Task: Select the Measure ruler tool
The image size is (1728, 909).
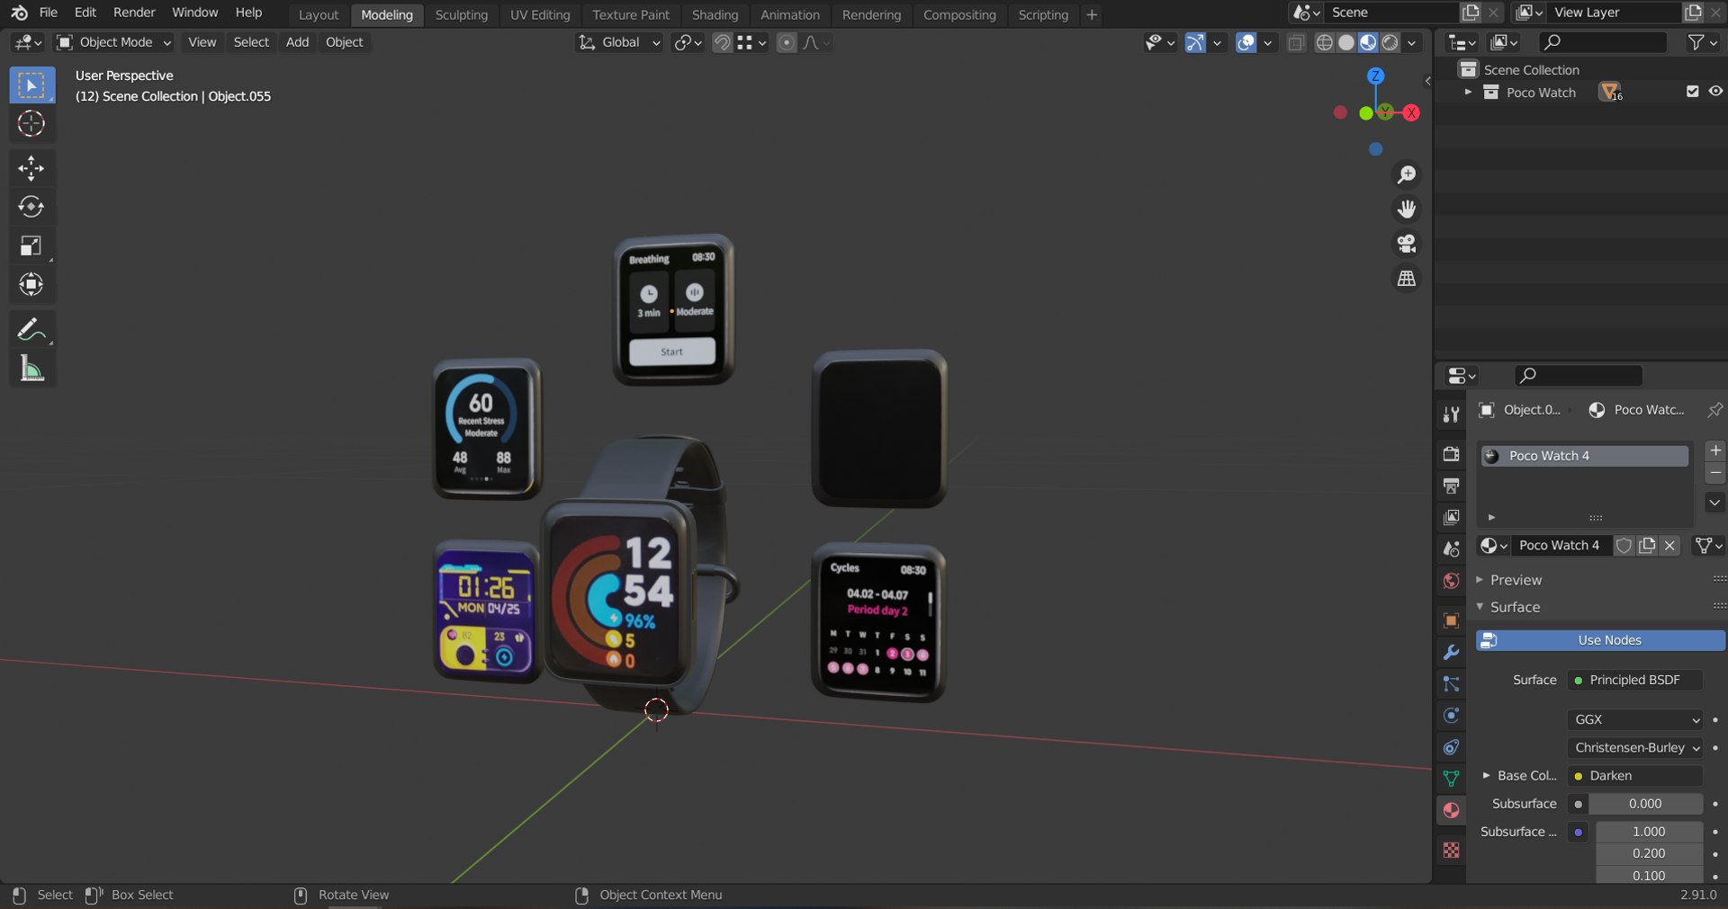Action: [x=31, y=369]
